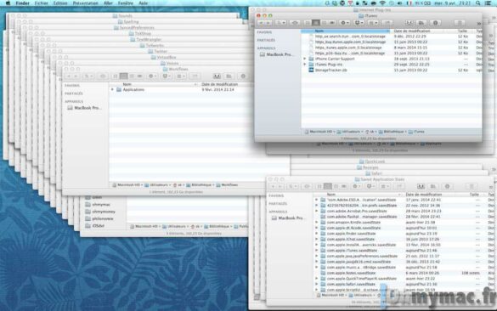
Task: Click Share button in iTunes window toolbar
Action: (387, 23)
